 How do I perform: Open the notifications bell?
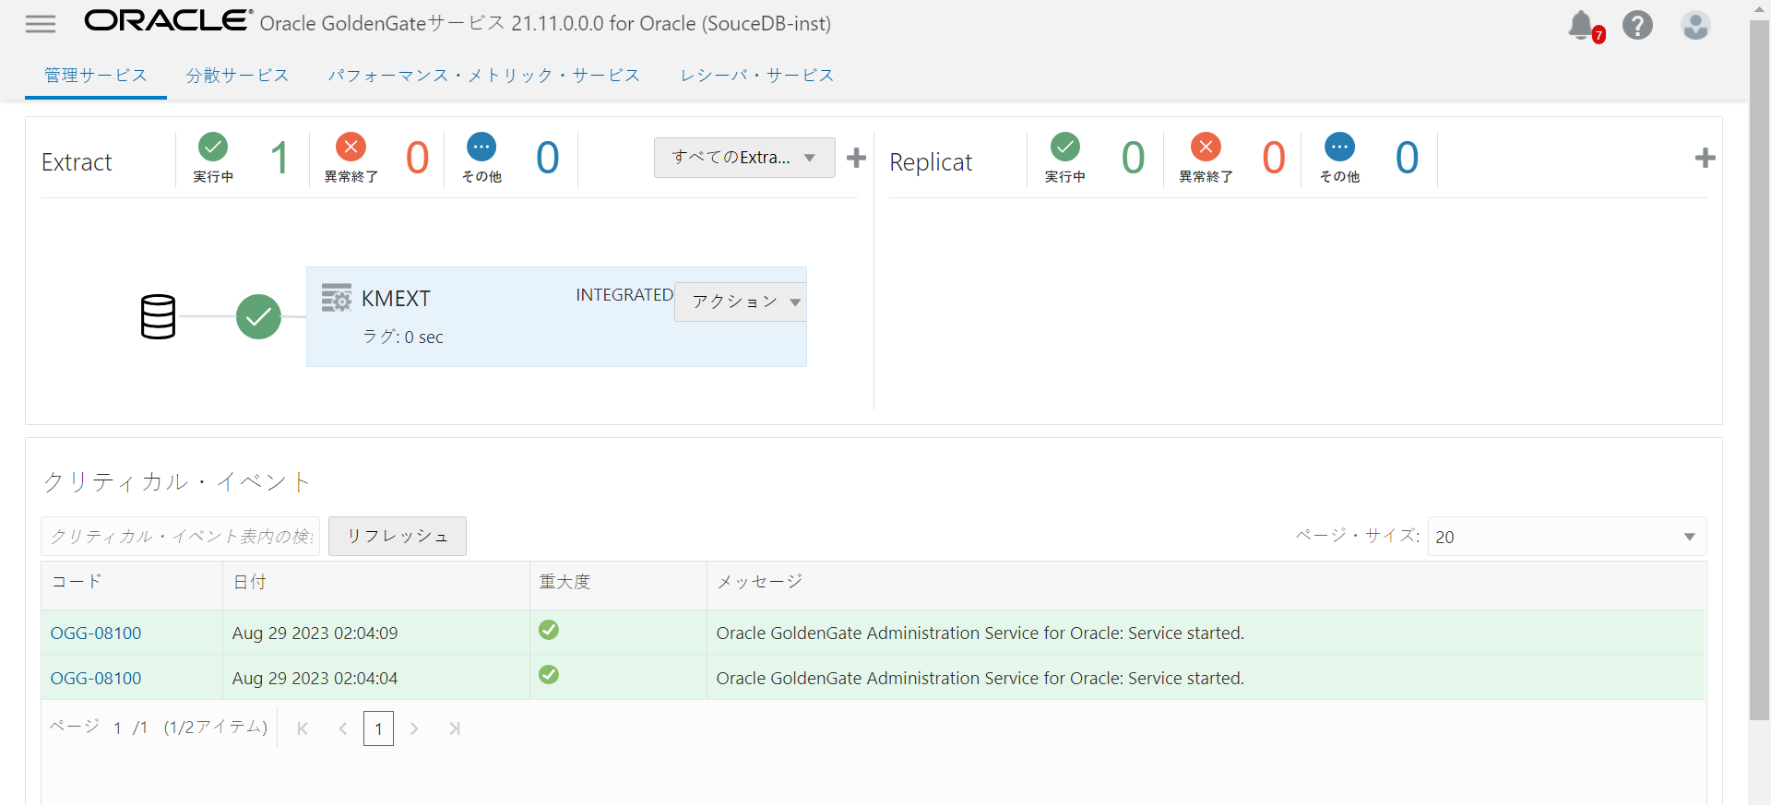click(x=1583, y=26)
